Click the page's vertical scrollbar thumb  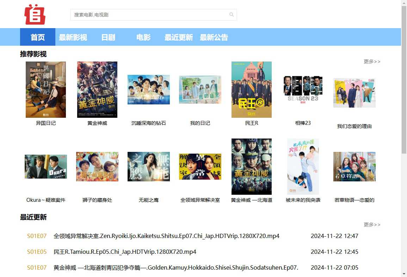(x=404, y=79)
